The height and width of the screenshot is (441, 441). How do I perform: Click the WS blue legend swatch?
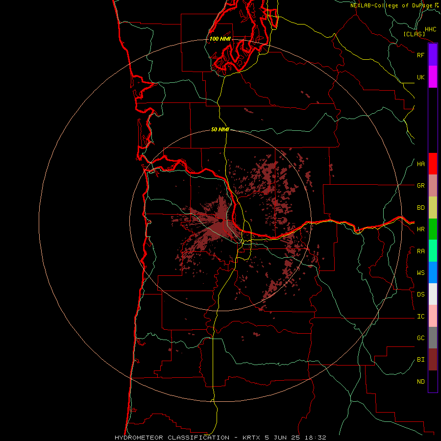[433, 272]
